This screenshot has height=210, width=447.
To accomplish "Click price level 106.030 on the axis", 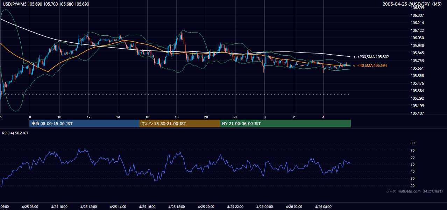I will tap(418, 38).
